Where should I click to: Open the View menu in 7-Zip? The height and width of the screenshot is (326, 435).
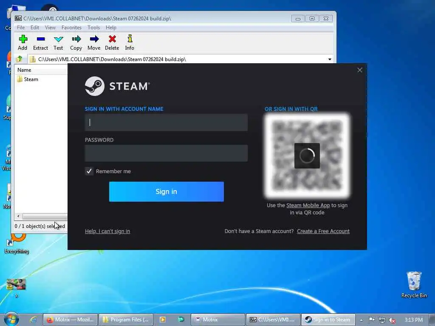point(50,28)
